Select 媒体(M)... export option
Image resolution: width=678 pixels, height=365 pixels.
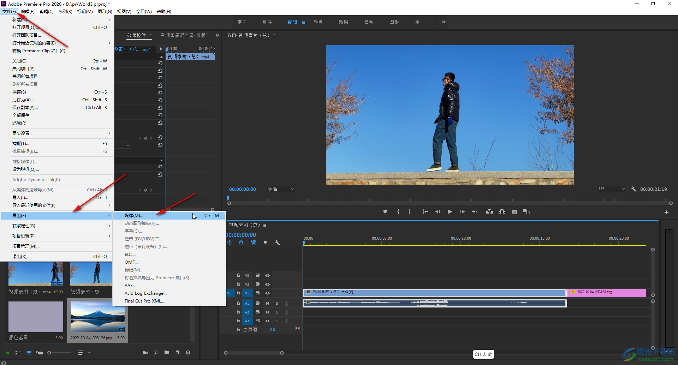[169, 216]
